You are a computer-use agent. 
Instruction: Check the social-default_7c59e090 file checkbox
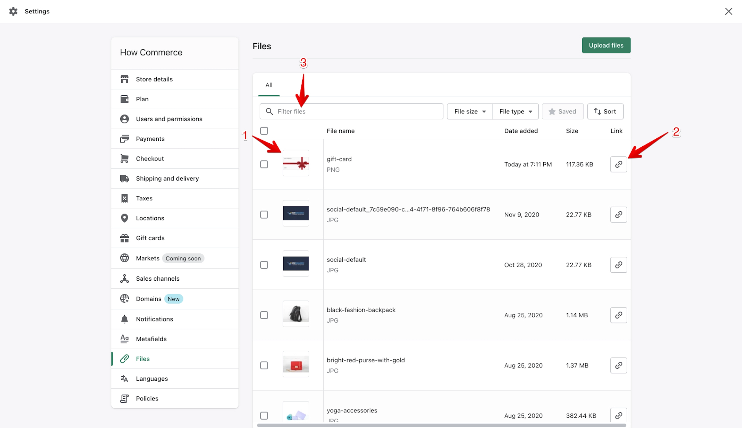click(264, 215)
